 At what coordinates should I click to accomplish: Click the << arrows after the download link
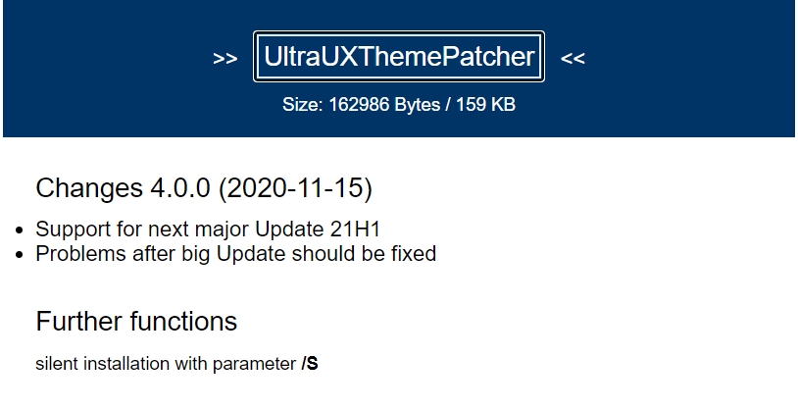click(x=573, y=59)
